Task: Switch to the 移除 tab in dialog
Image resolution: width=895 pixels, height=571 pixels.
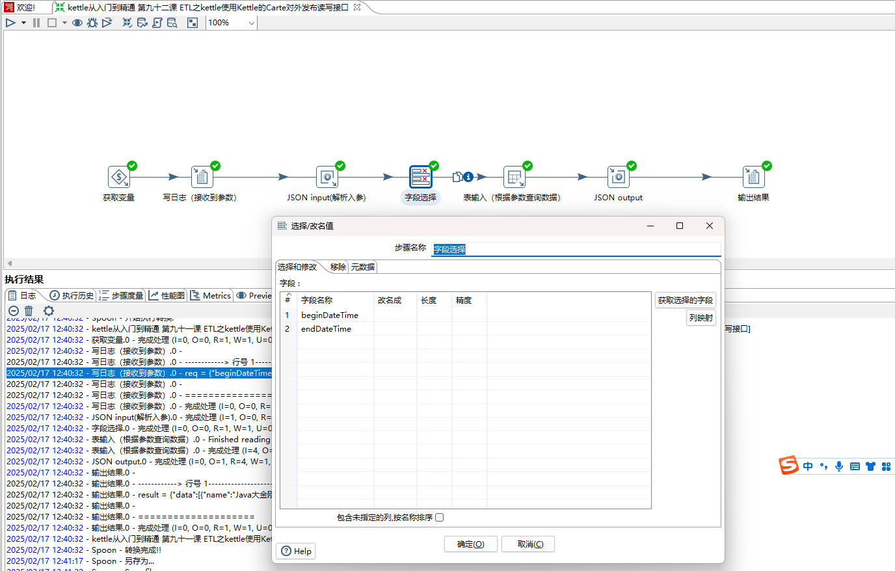Action: (x=338, y=267)
